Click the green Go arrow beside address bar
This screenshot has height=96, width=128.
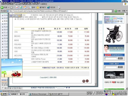116,11
